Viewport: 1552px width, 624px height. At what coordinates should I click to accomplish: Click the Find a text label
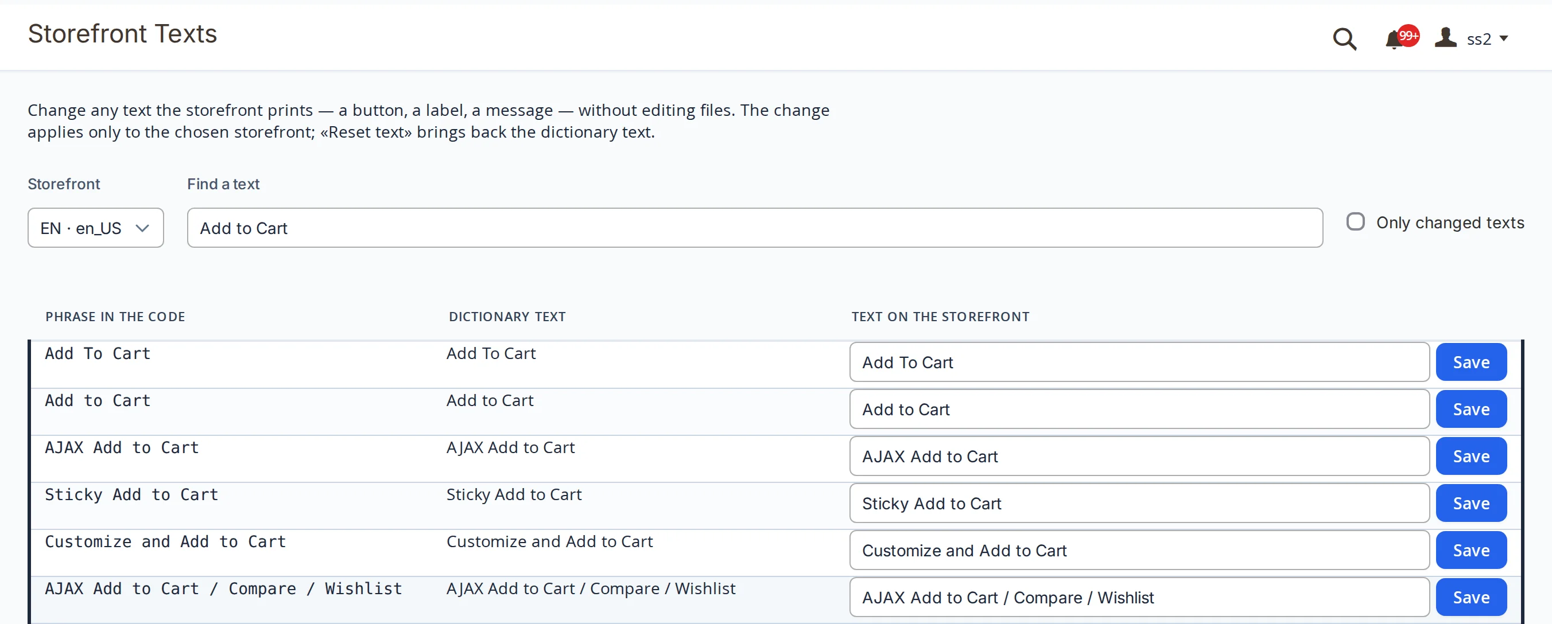(x=223, y=184)
